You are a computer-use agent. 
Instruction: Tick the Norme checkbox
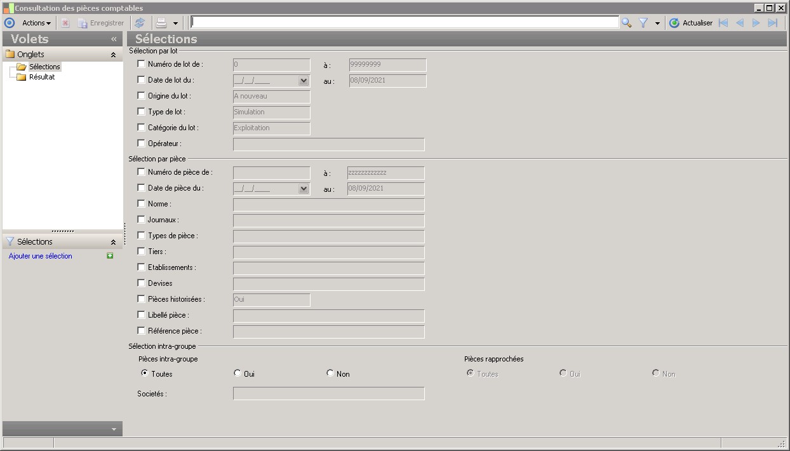tap(141, 203)
